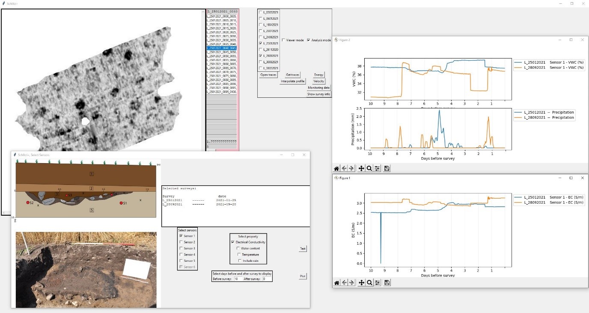Image resolution: width=589 pixels, height=313 pixels.
Task: Click Home icon in Figure 2 toolbar
Action: pos(337,169)
